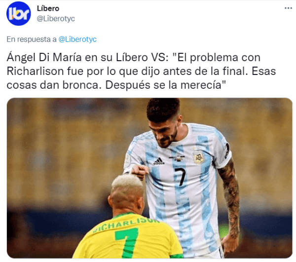Follow the @Liberotyc mention in reply line

pos(77,39)
